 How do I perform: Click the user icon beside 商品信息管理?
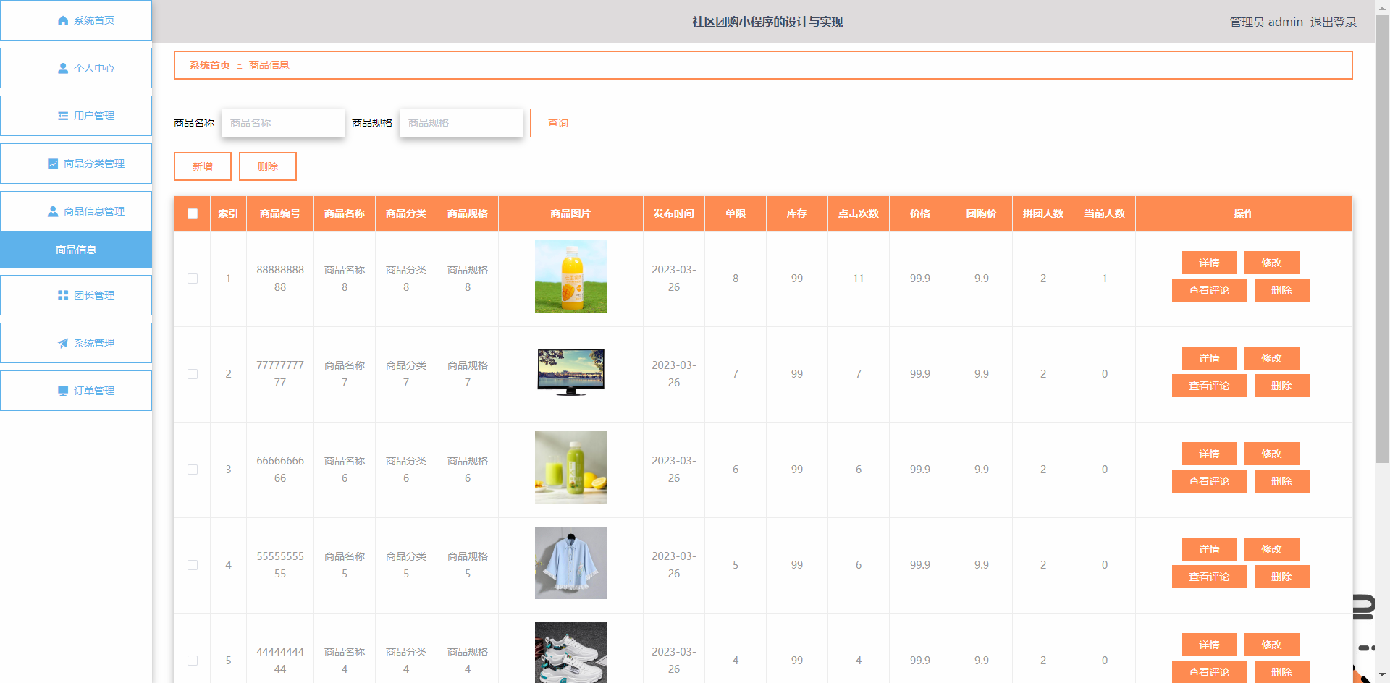[x=53, y=211]
